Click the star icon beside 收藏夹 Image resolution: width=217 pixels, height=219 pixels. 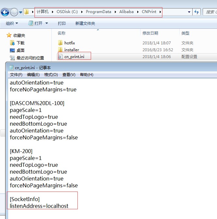tap(9, 35)
